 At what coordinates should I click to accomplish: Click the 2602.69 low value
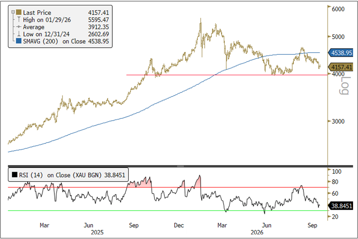[98, 34]
